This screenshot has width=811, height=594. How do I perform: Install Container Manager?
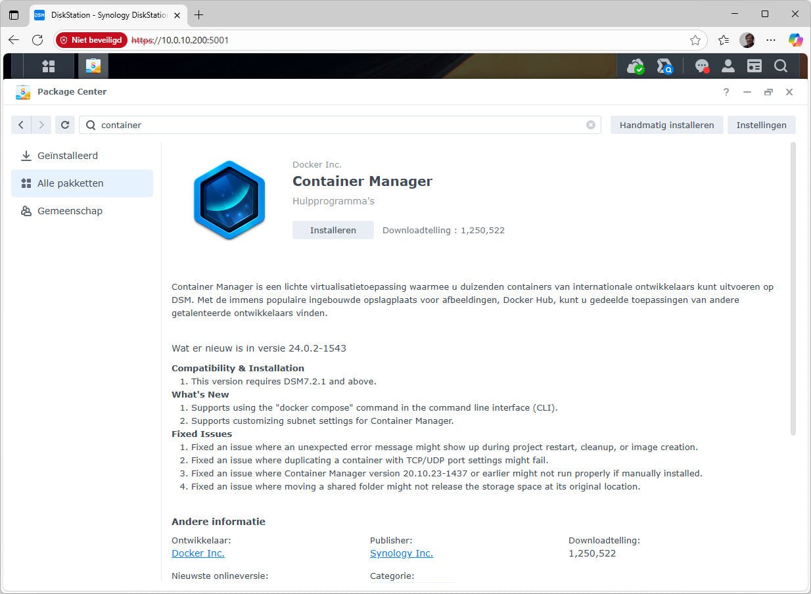[333, 230]
